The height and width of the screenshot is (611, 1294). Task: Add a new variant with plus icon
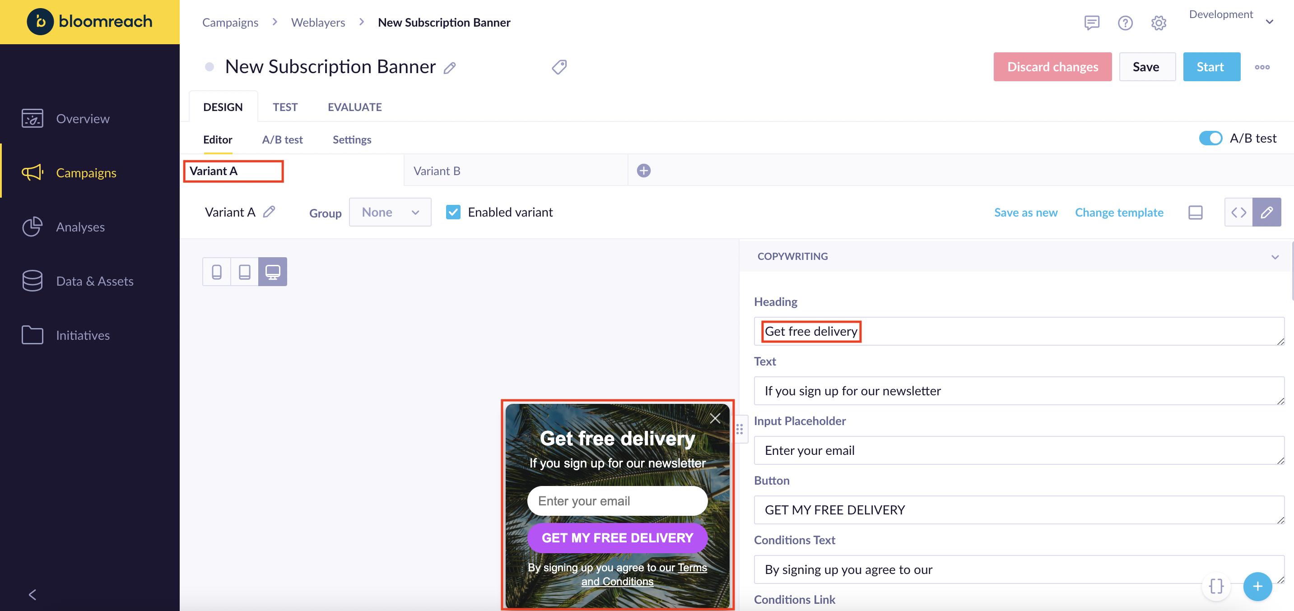click(x=643, y=171)
